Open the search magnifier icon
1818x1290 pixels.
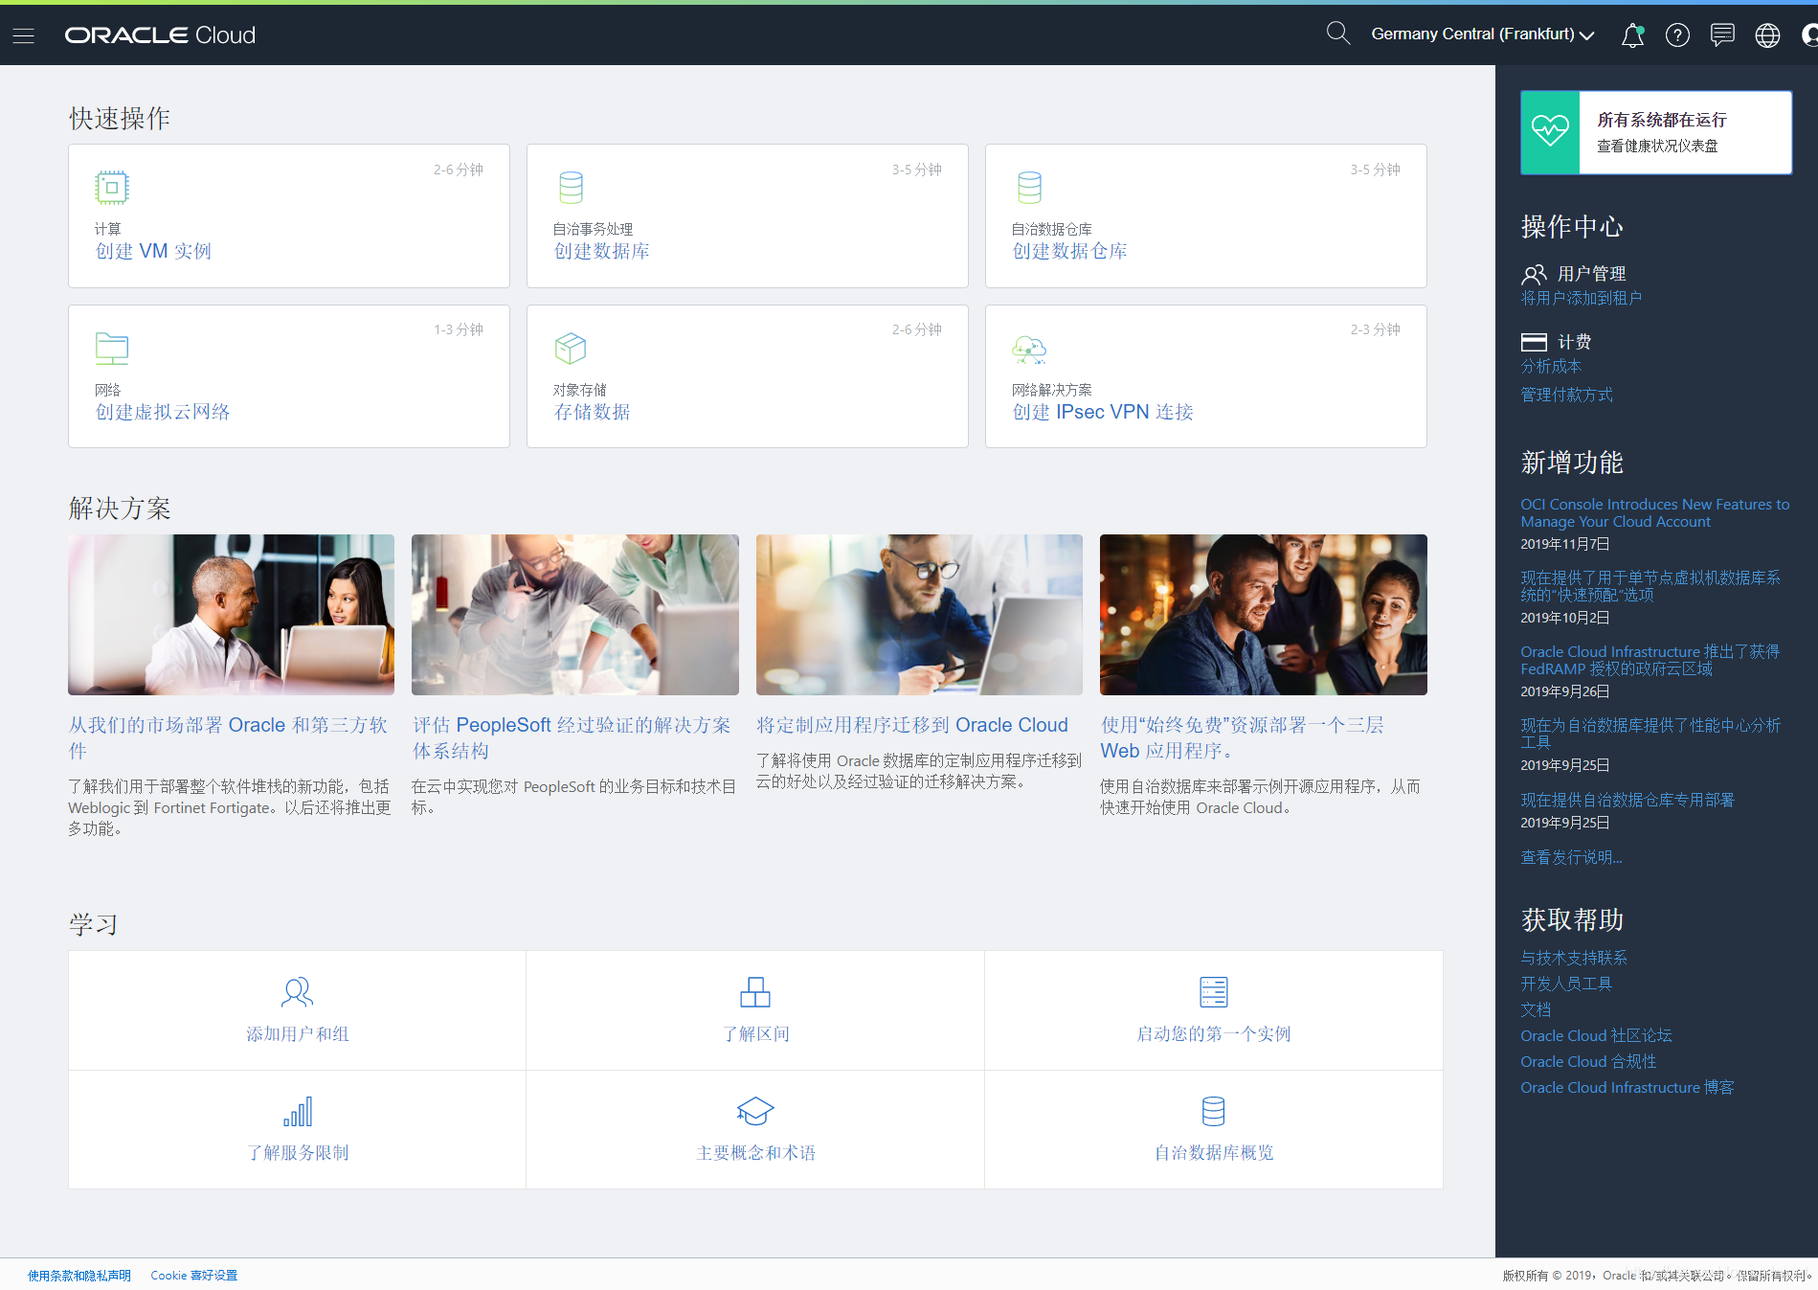(1337, 34)
